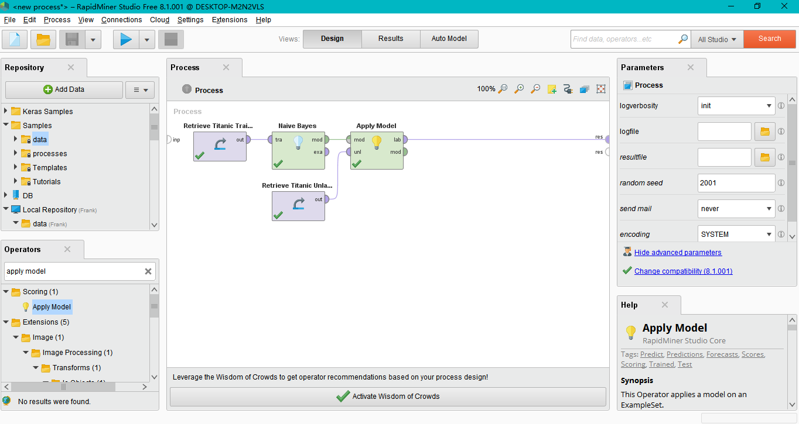
Task: Run the process with the blue play button
Action: (126, 39)
